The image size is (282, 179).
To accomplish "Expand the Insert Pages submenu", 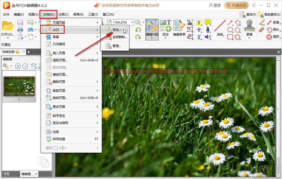I will click(x=72, y=53).
